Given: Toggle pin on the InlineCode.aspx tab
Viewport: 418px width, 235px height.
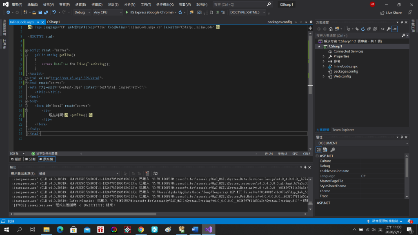Looking at the screenshot, I should point(38,22).
